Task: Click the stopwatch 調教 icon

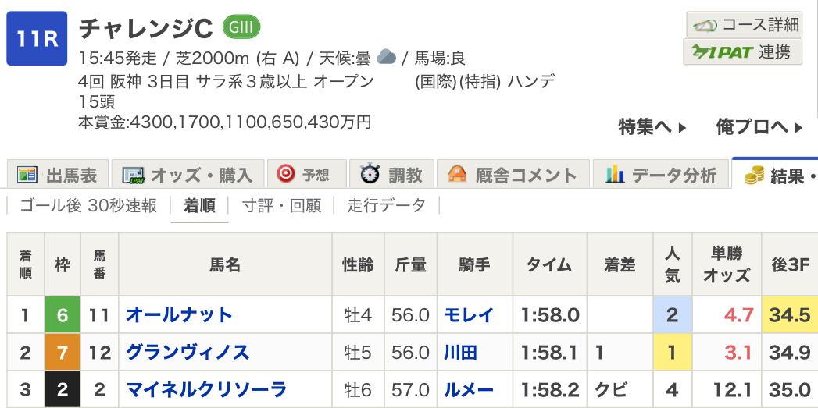Action: pyautogui.click(x=370, y=174)
